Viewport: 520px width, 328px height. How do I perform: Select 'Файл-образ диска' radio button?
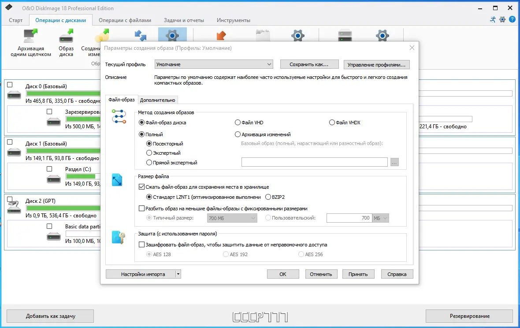tap(141, 123)
